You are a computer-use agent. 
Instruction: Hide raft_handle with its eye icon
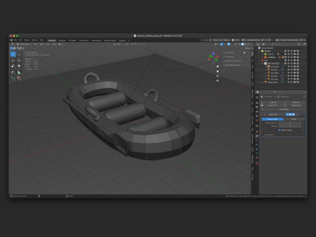(292, 66)
